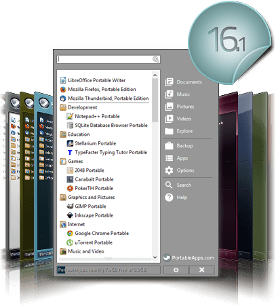Click the Videos folder icon
276x307 pixels.
click(x=169, y=119)
